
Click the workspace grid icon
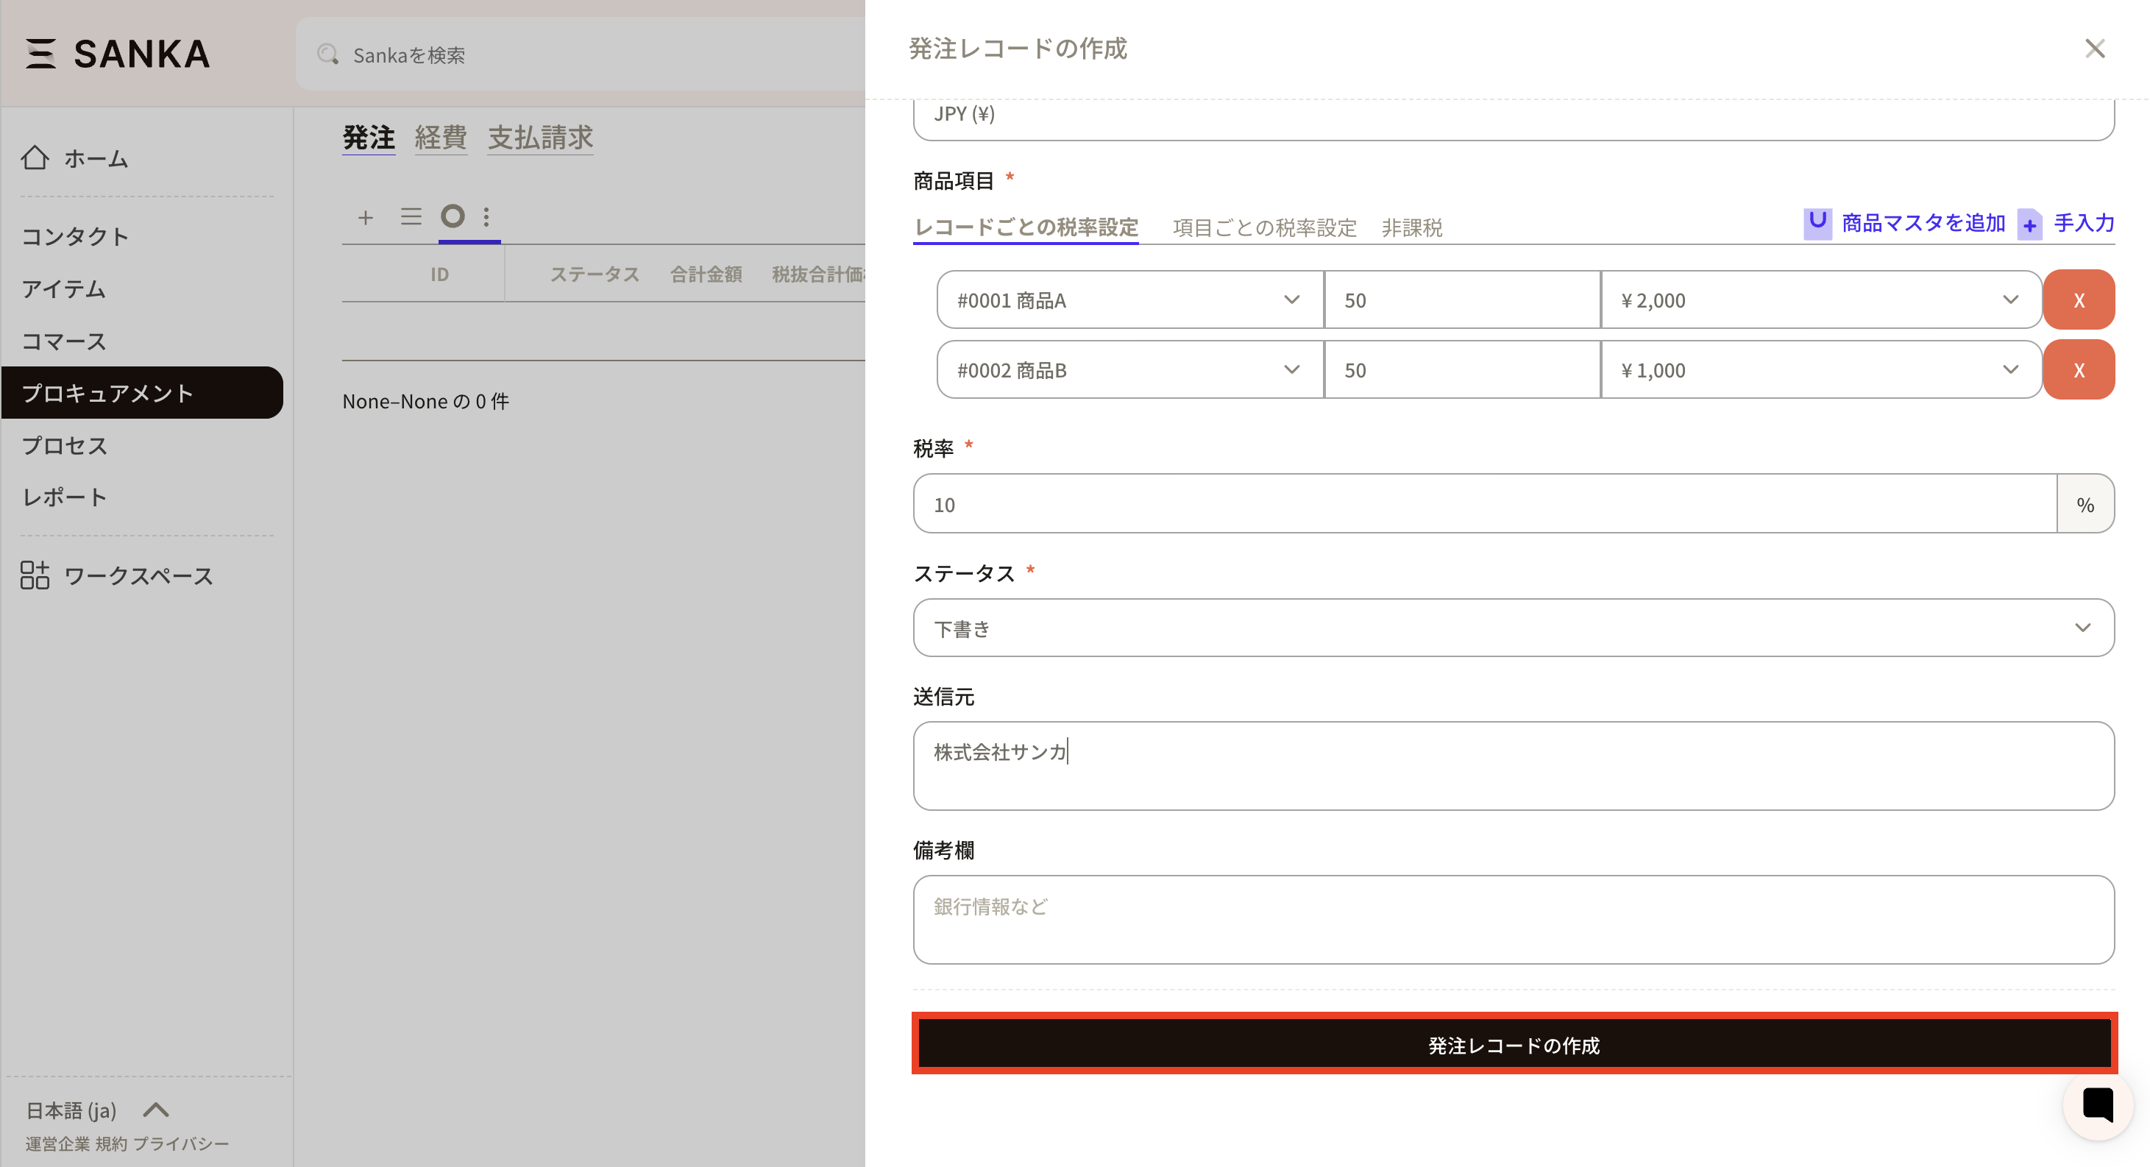click(x=35, y=575)
